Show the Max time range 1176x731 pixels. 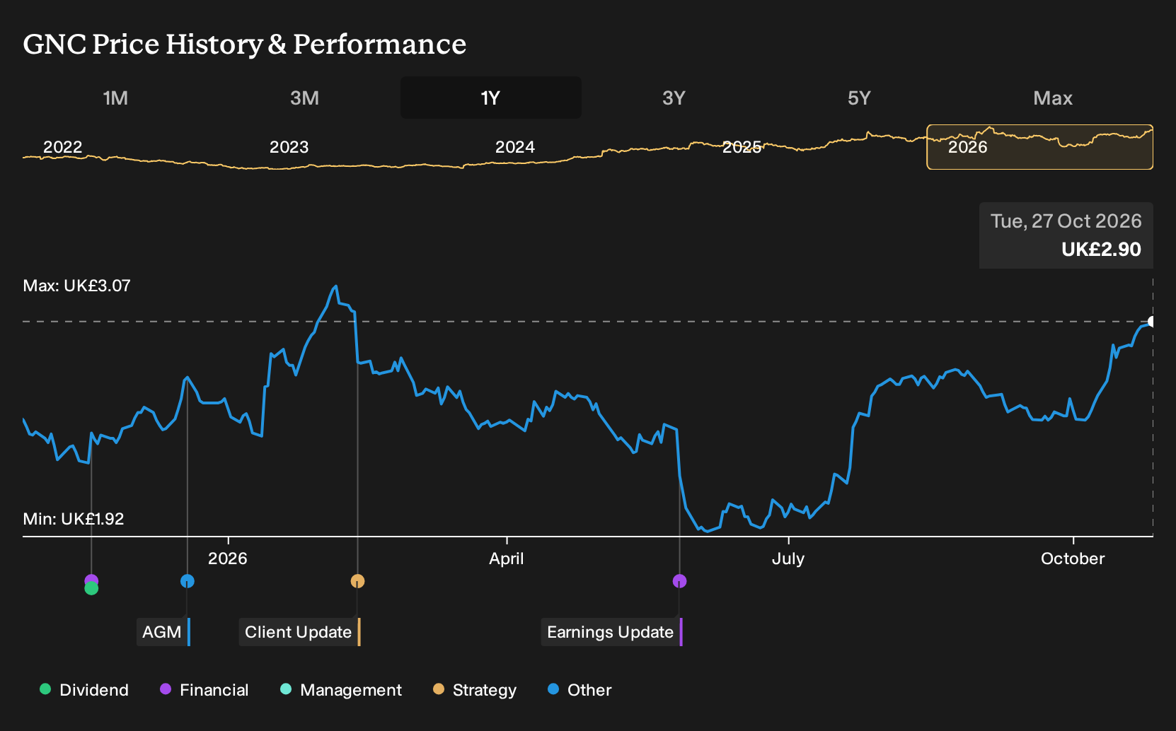tap(1053, 98)
